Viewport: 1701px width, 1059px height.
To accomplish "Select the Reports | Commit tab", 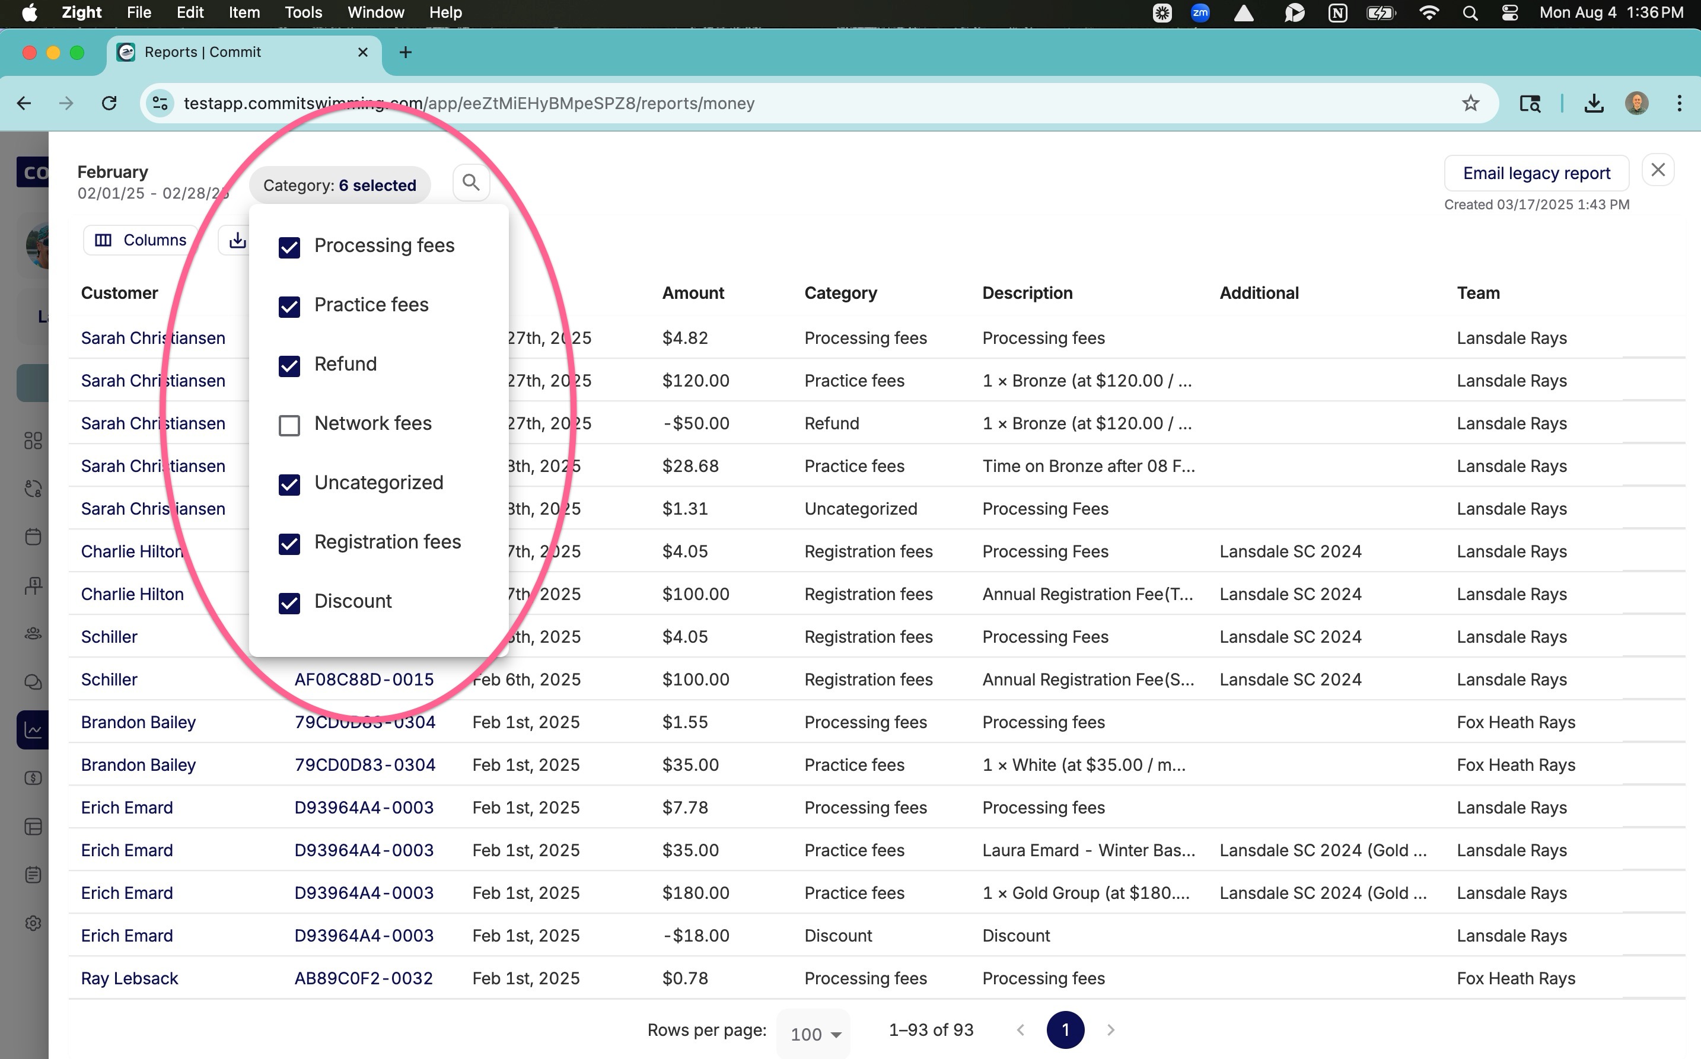I will pos(244,53).
